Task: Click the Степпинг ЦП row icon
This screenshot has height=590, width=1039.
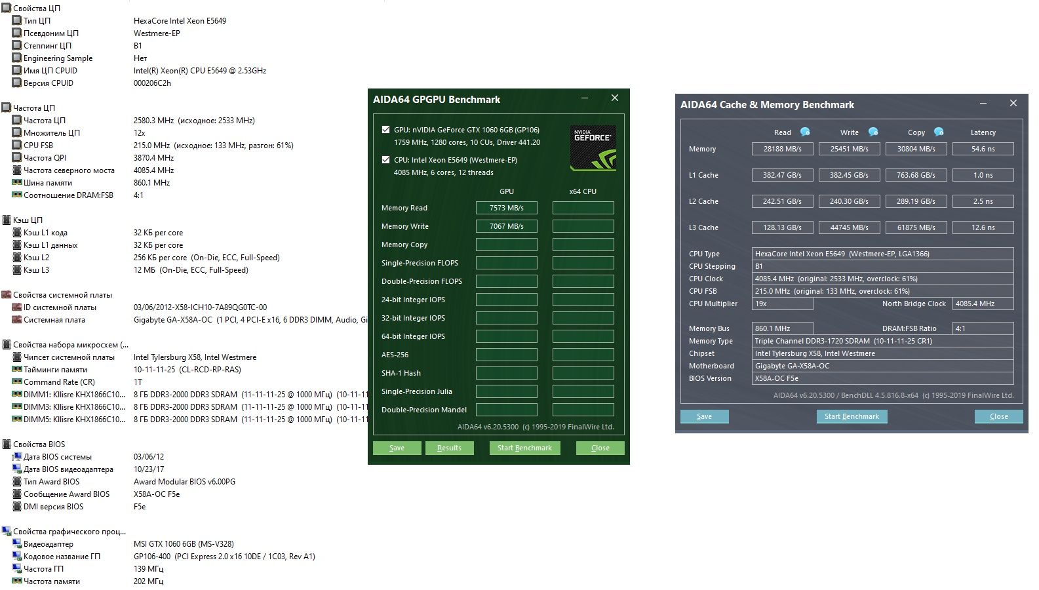Action: pos(17,45)
